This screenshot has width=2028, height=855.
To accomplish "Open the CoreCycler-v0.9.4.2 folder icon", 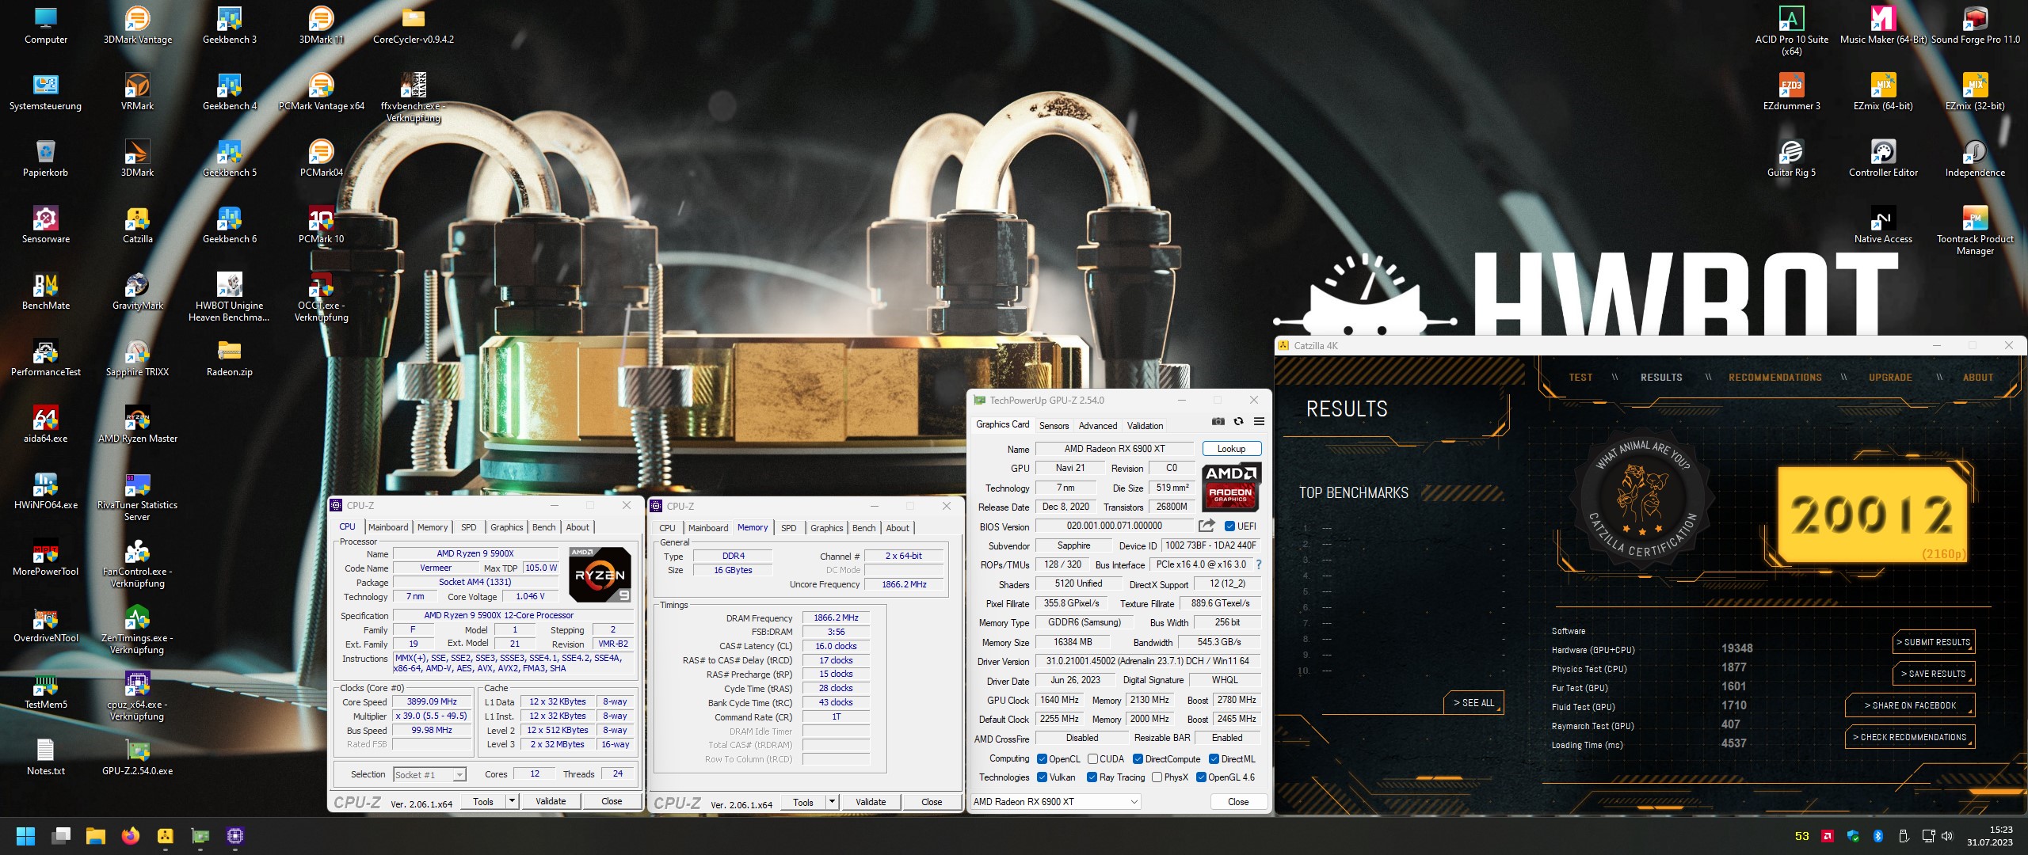I will pyautogui.click(x=414, y=25).
